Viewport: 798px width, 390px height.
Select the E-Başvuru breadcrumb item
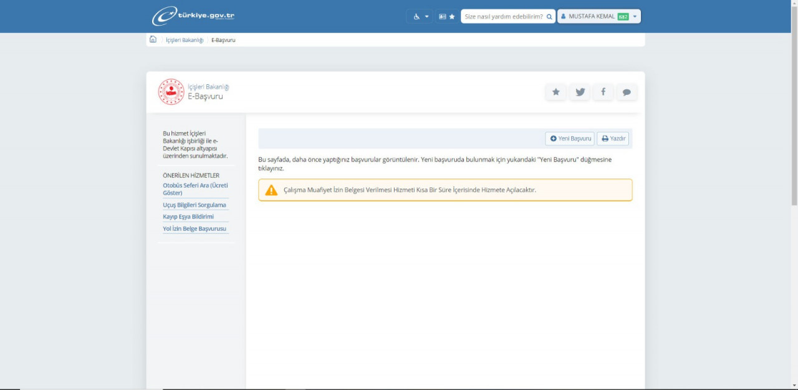click(x=223, y=40)
